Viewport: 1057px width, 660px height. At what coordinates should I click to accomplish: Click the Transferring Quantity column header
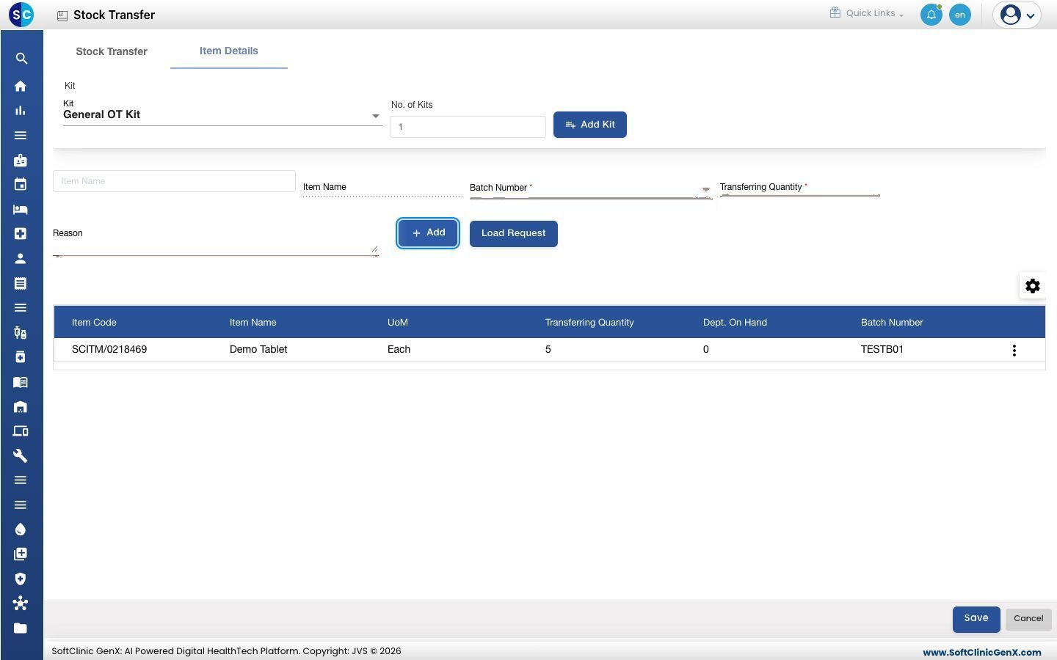pos(589,323)
